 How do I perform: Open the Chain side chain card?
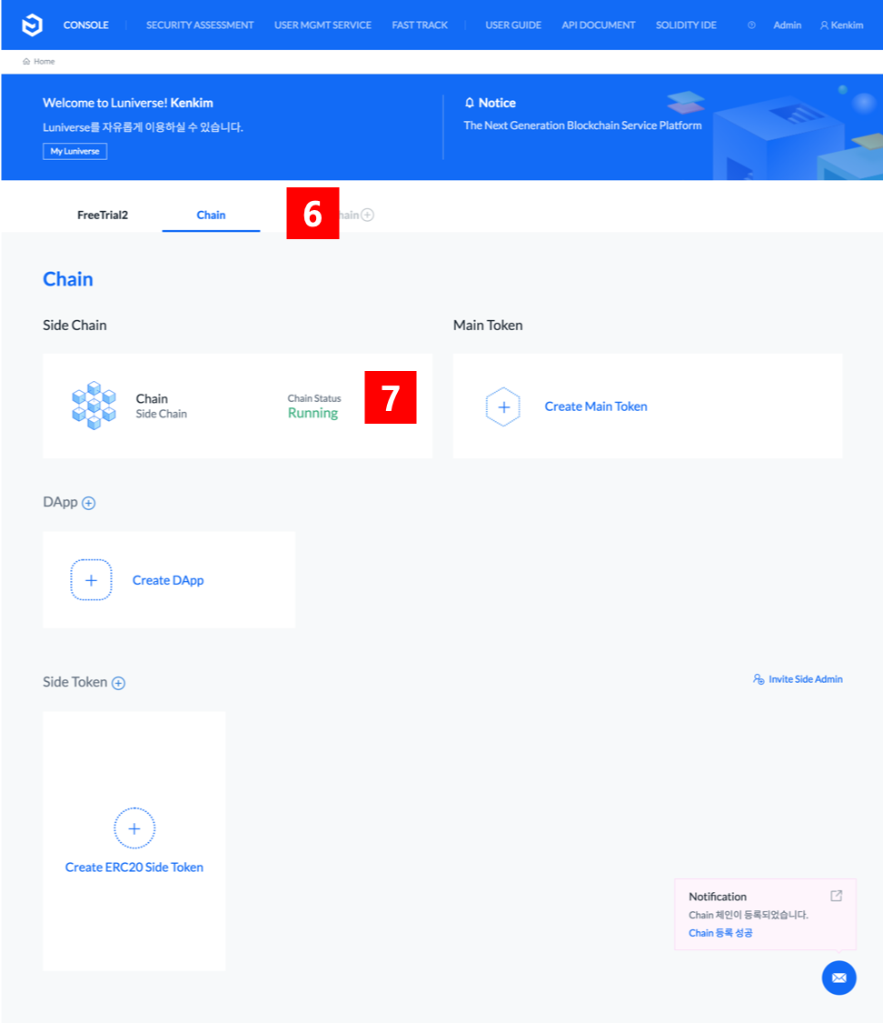[237, 406]
